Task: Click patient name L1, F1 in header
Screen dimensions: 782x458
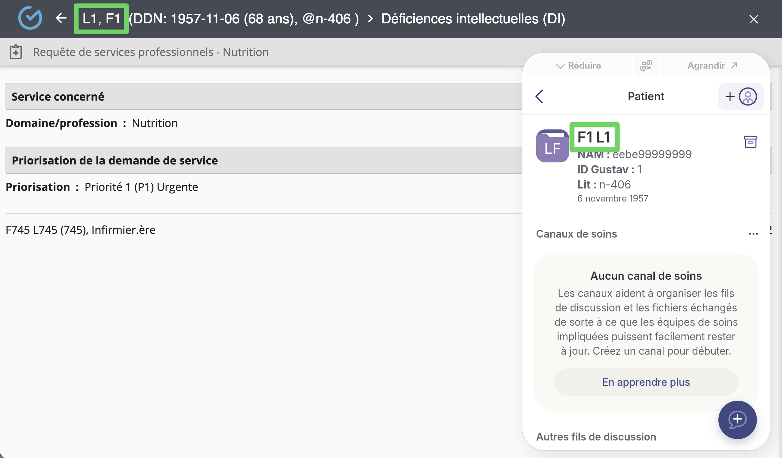Action: coord(101,19)
